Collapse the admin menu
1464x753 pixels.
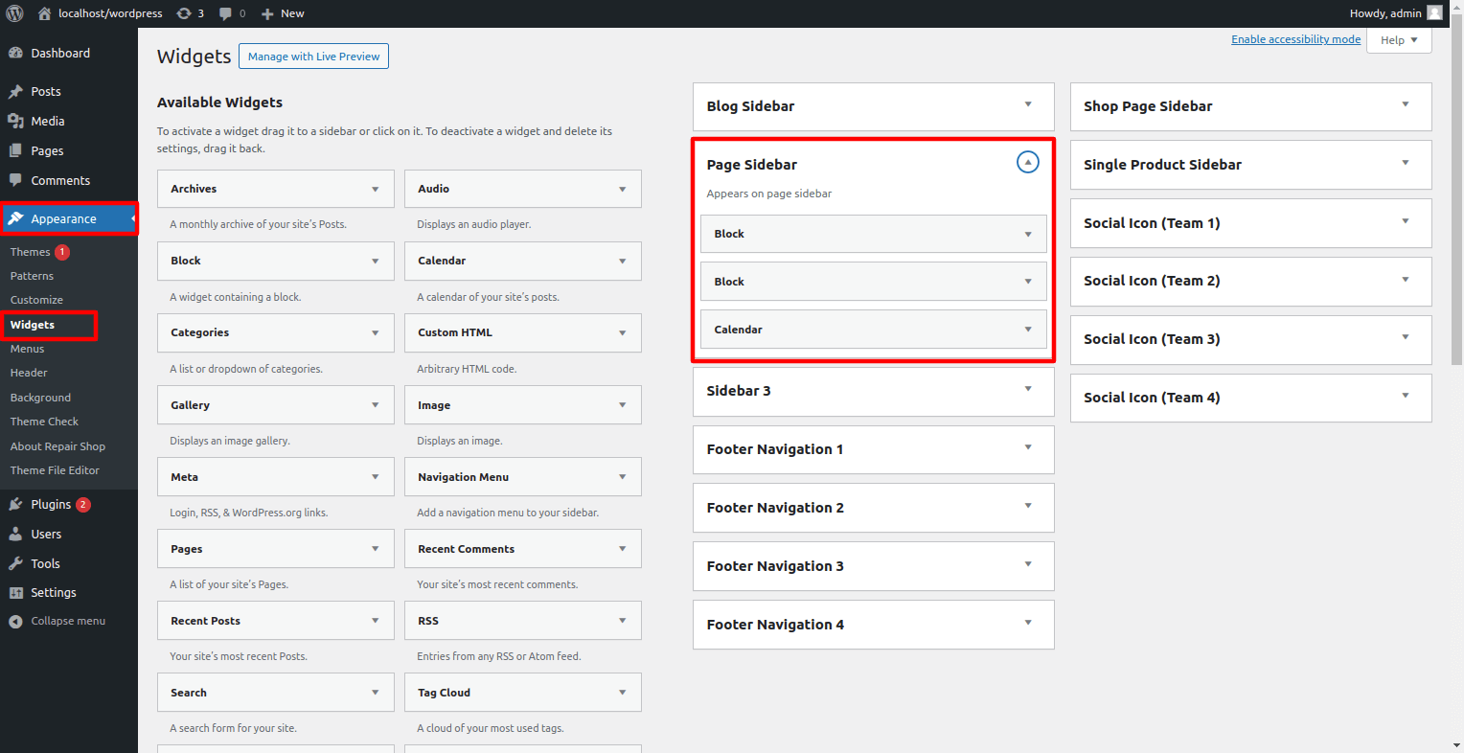57,622
